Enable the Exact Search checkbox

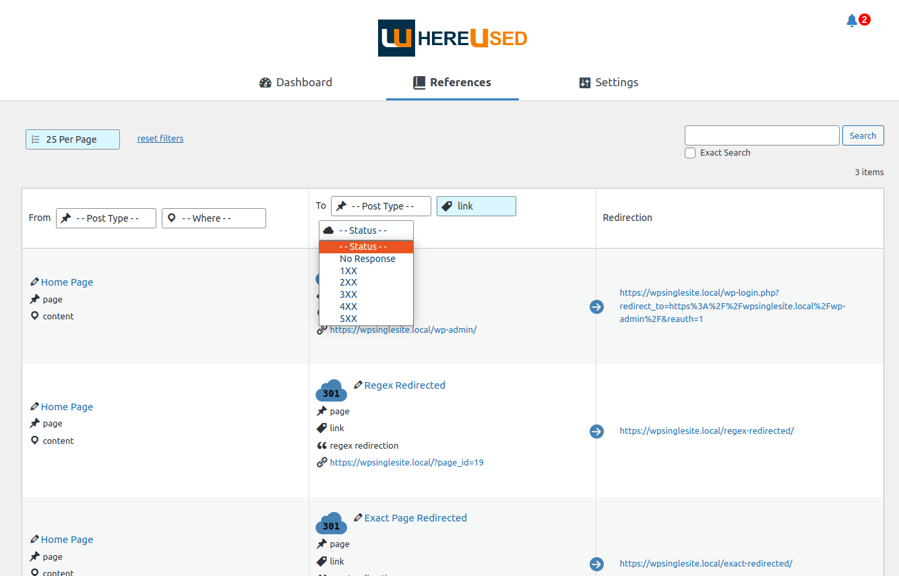[x=690, y=153]
